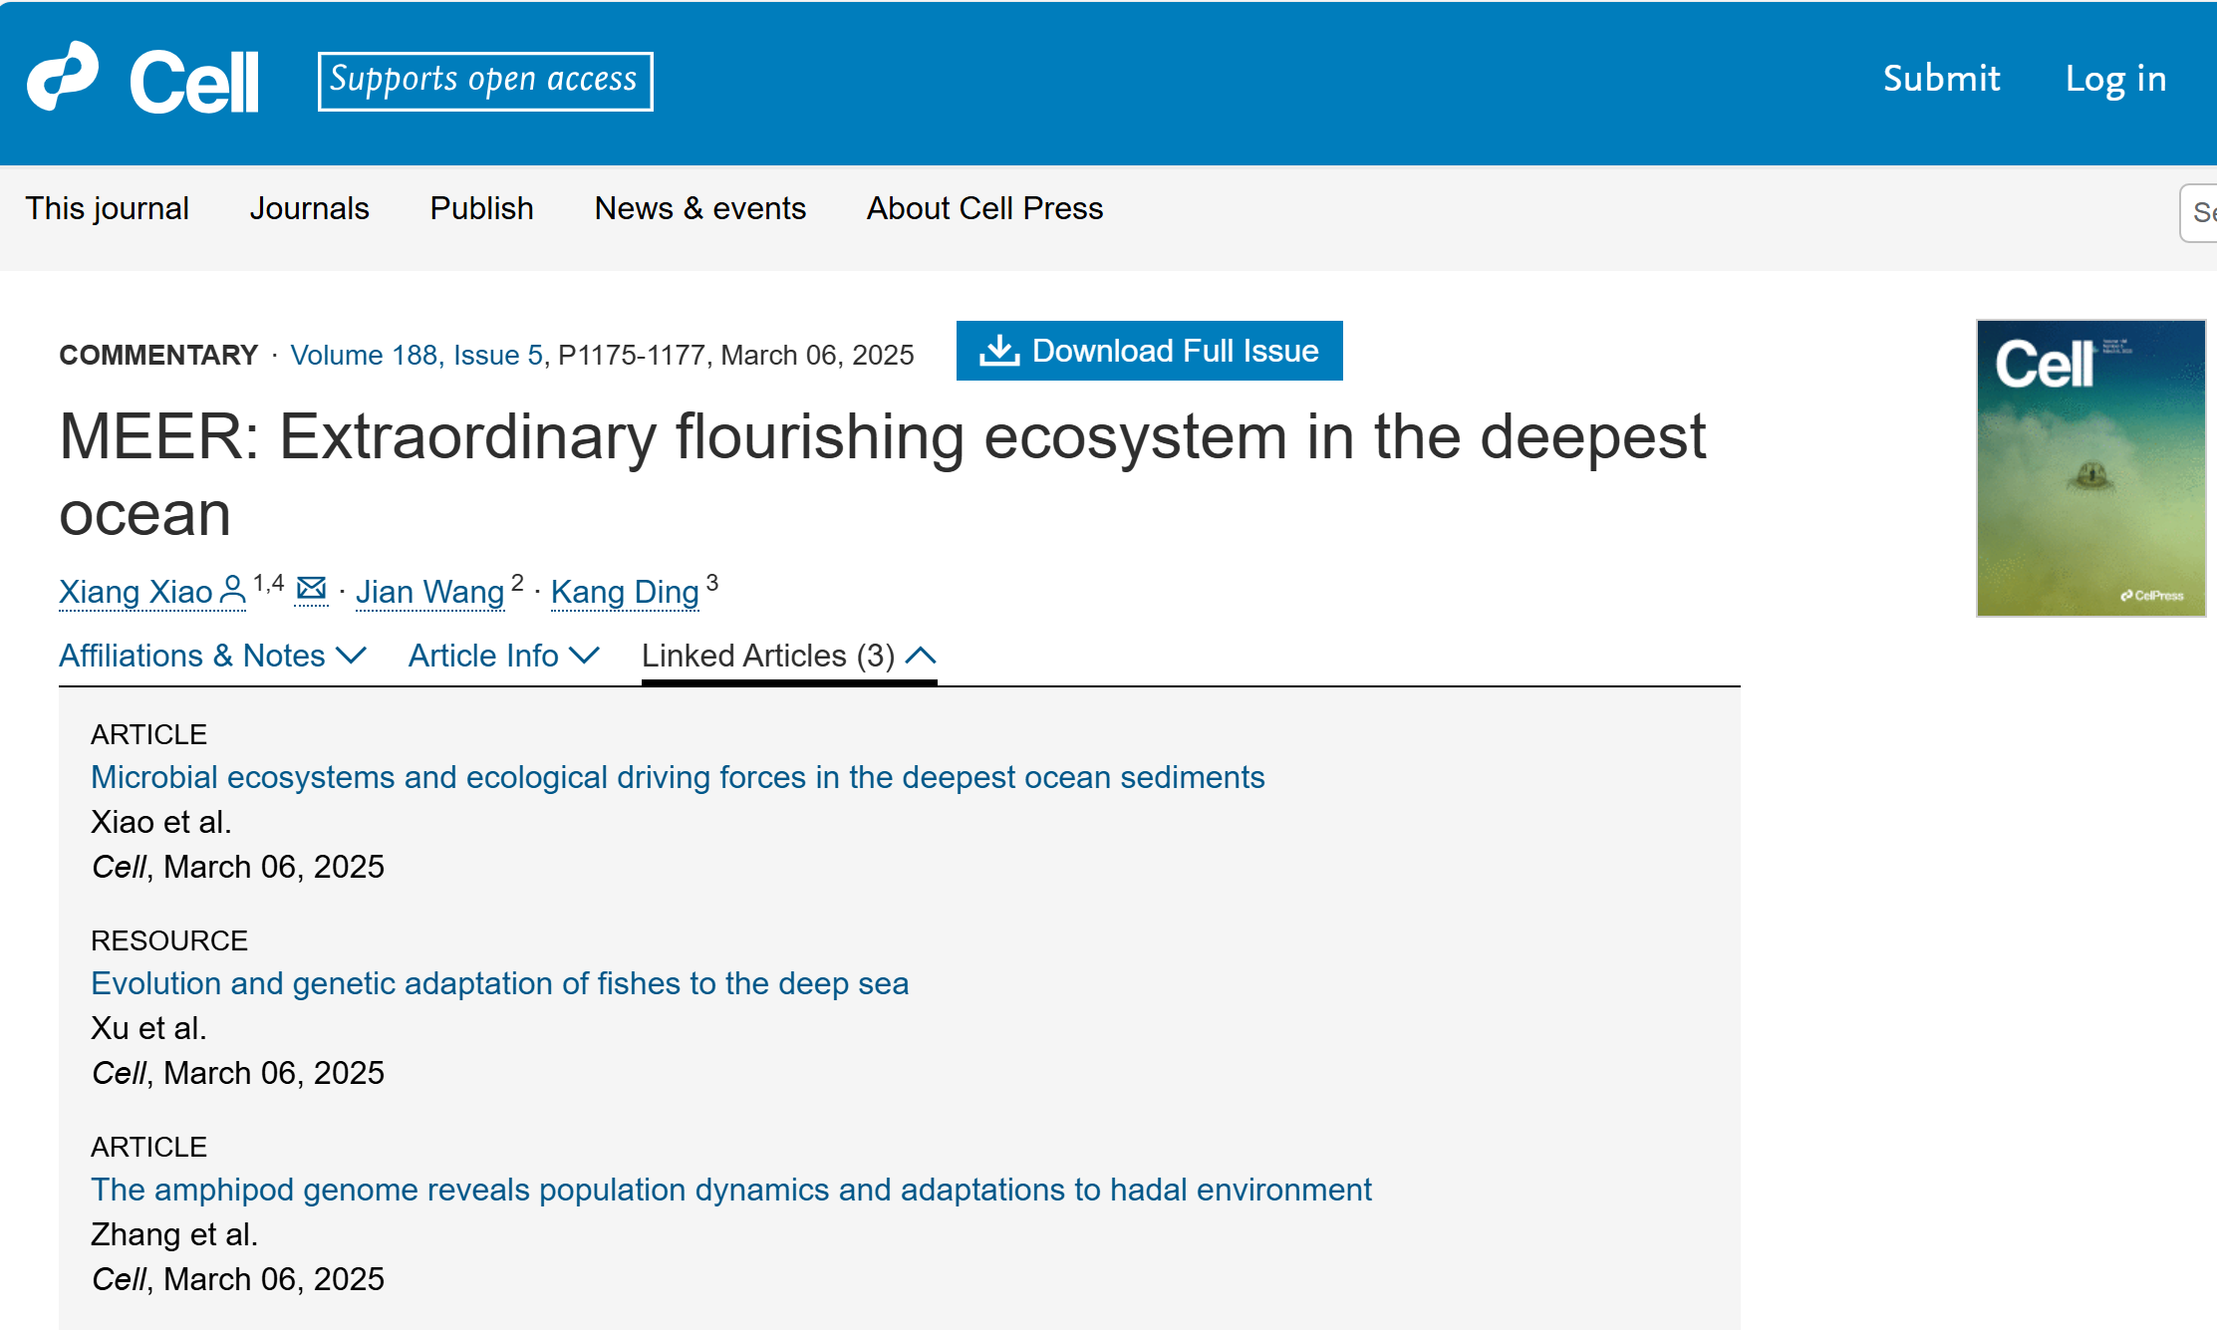The height and width of the screenshot is (1330, 2217).
Task: Open the Journals menu
Action: click(x=309, y=208)
